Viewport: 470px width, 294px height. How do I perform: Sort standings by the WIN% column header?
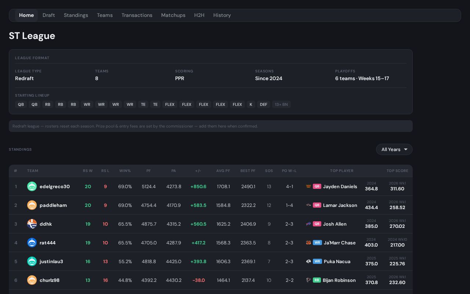125,171
